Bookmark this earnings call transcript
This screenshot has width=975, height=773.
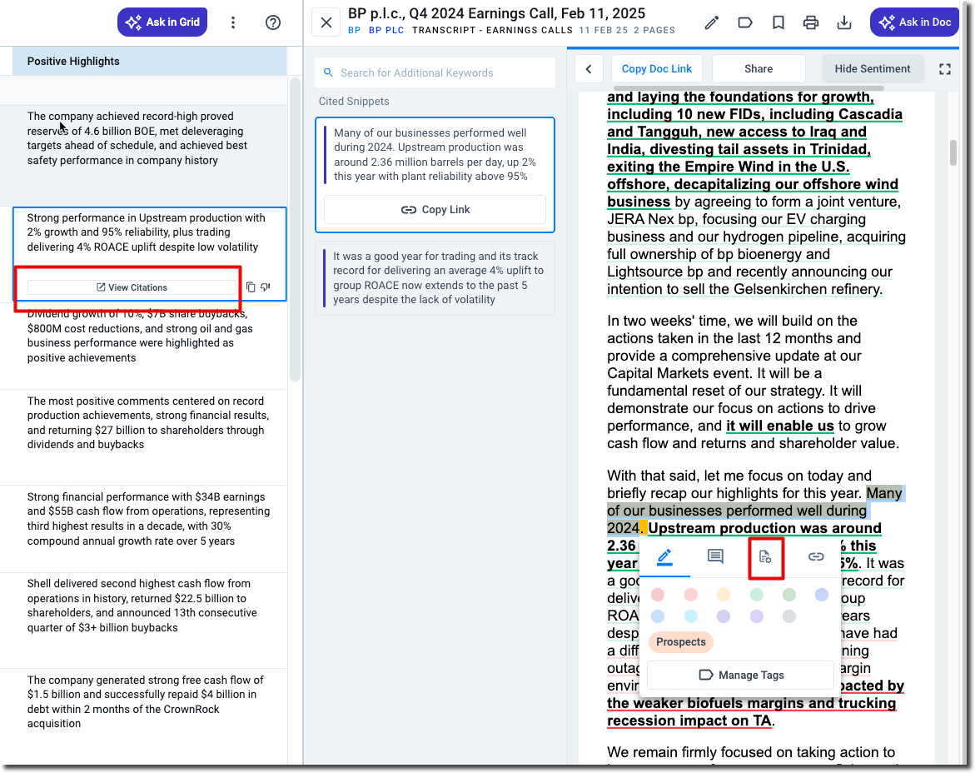tap(779, 22)
